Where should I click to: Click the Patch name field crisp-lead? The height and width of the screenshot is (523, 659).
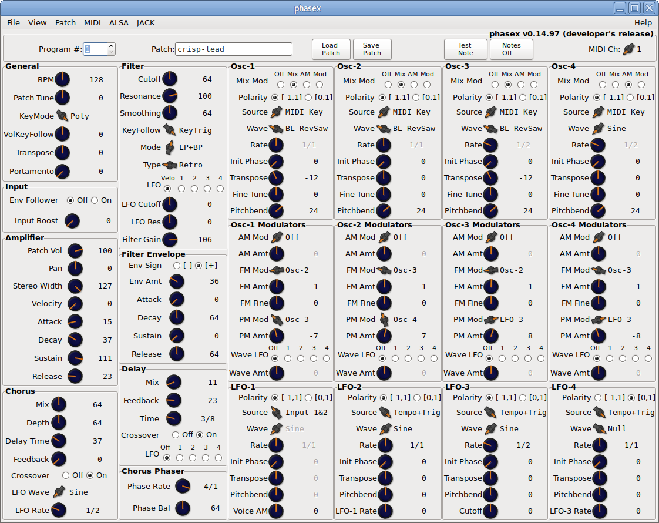(234, 49)
